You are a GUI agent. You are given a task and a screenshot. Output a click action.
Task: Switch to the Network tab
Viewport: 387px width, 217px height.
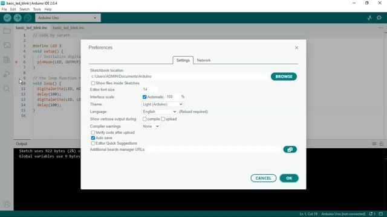point(204,60)
